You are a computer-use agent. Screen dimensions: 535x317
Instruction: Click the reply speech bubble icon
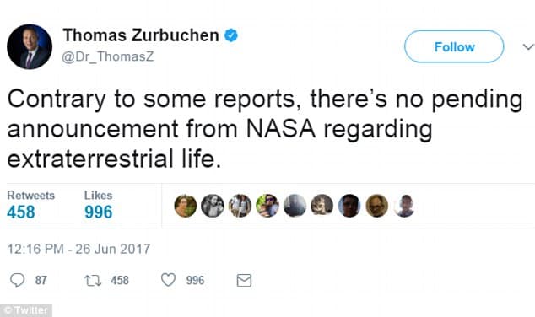17,281
